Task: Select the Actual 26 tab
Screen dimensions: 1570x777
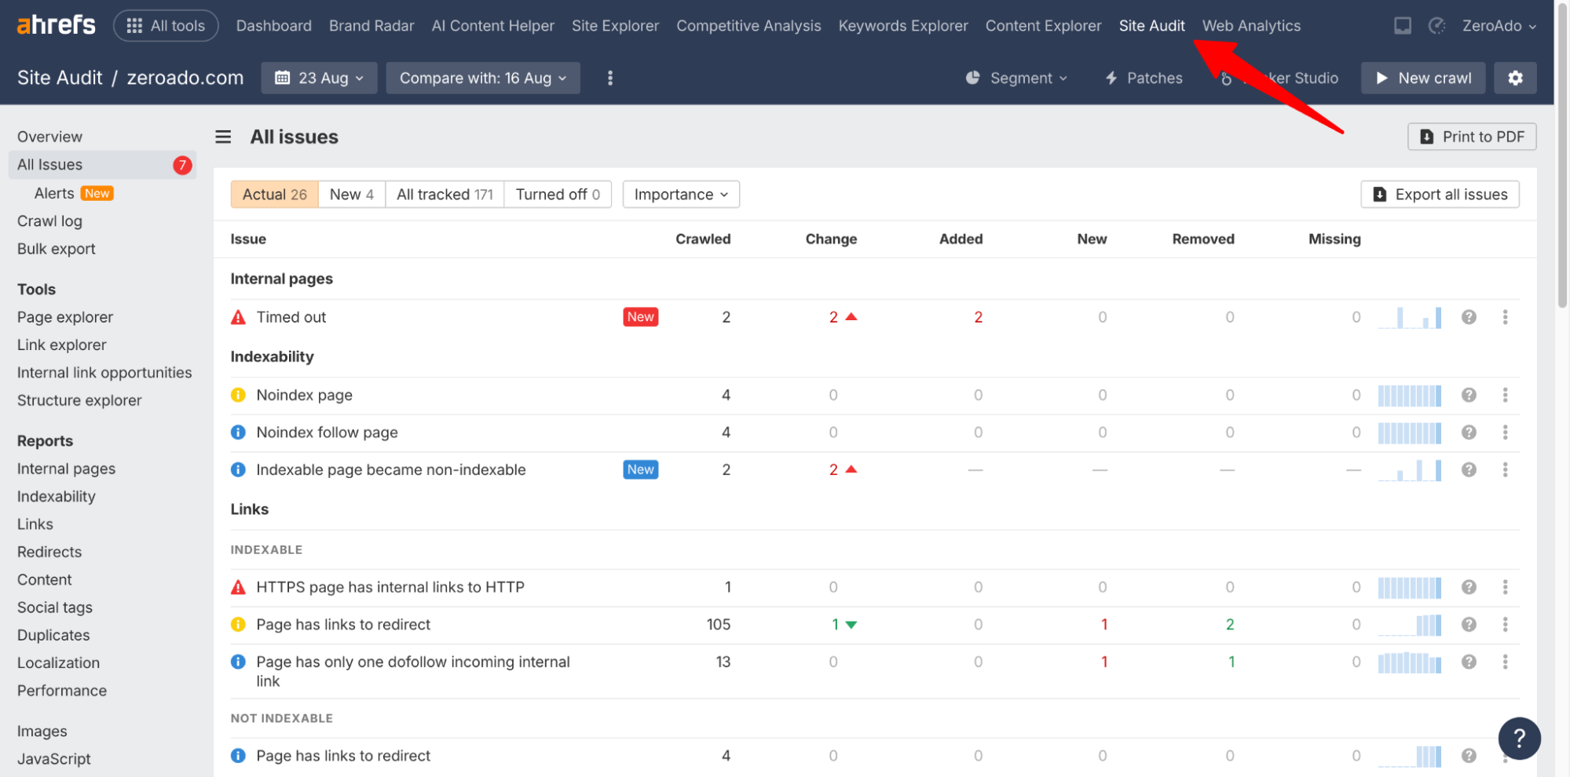Action: (274, 195)
